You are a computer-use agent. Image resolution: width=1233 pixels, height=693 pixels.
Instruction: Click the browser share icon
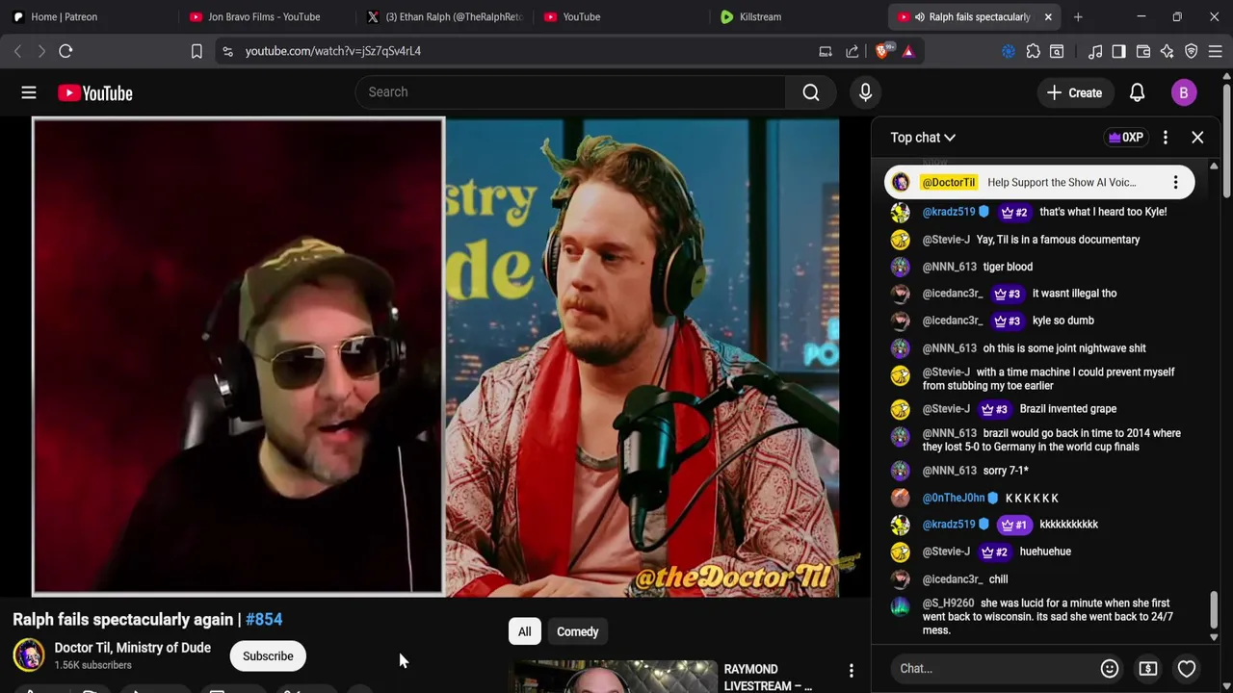853,51
